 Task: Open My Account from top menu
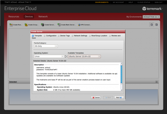point(118,2)
